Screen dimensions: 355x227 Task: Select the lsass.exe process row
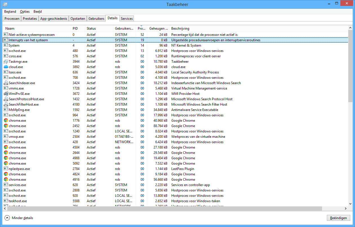(x=85, y=72)
